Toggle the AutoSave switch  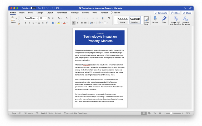tap(33, 8)
